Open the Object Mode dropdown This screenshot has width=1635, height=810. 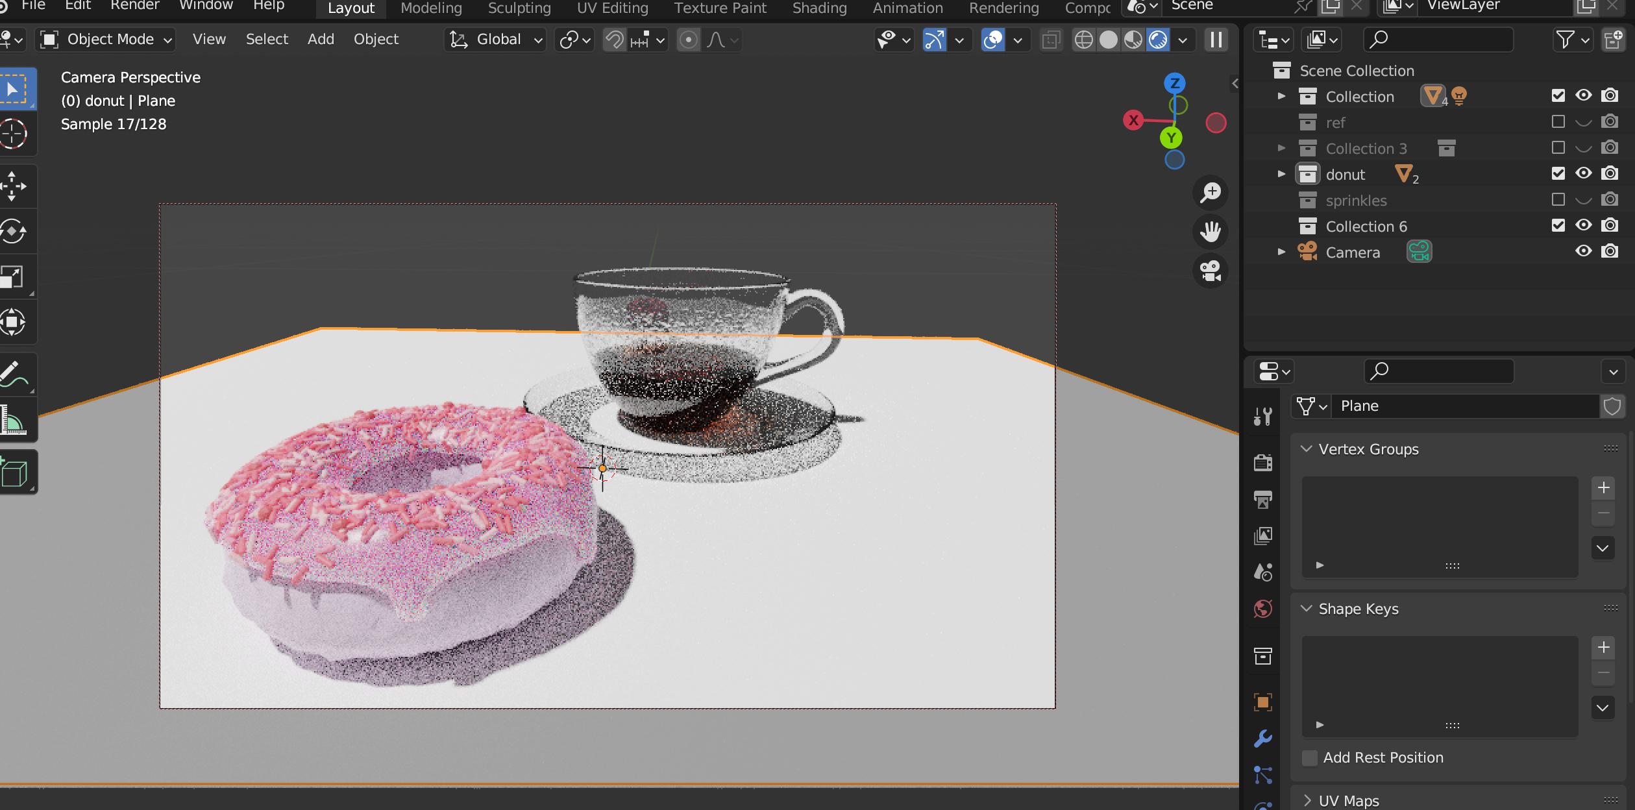tap(106, 40)
